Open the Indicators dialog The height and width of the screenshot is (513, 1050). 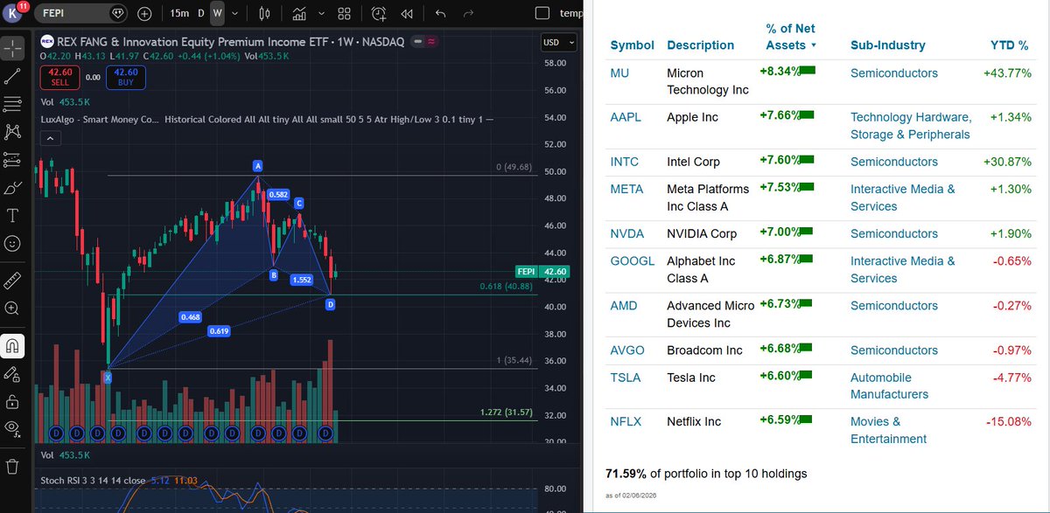point(300,14)
